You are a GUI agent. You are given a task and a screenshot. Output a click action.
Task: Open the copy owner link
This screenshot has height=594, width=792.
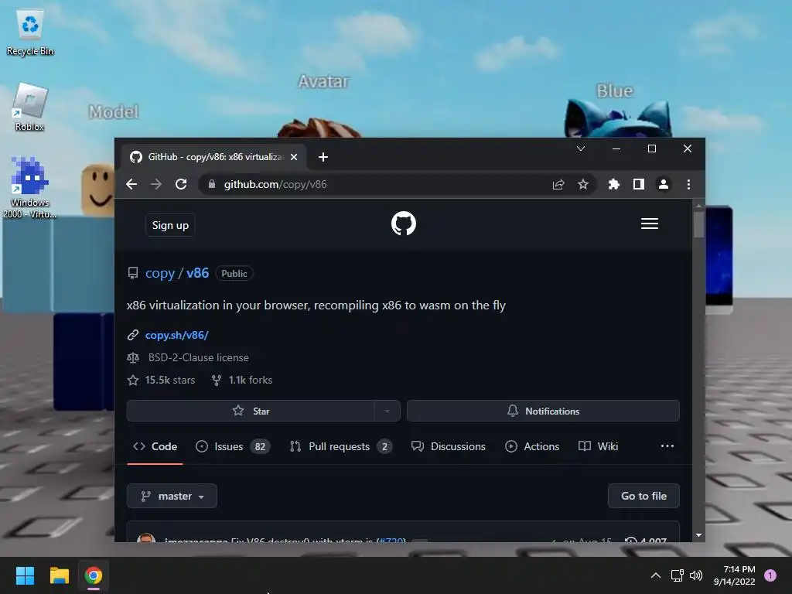(160, 273)
